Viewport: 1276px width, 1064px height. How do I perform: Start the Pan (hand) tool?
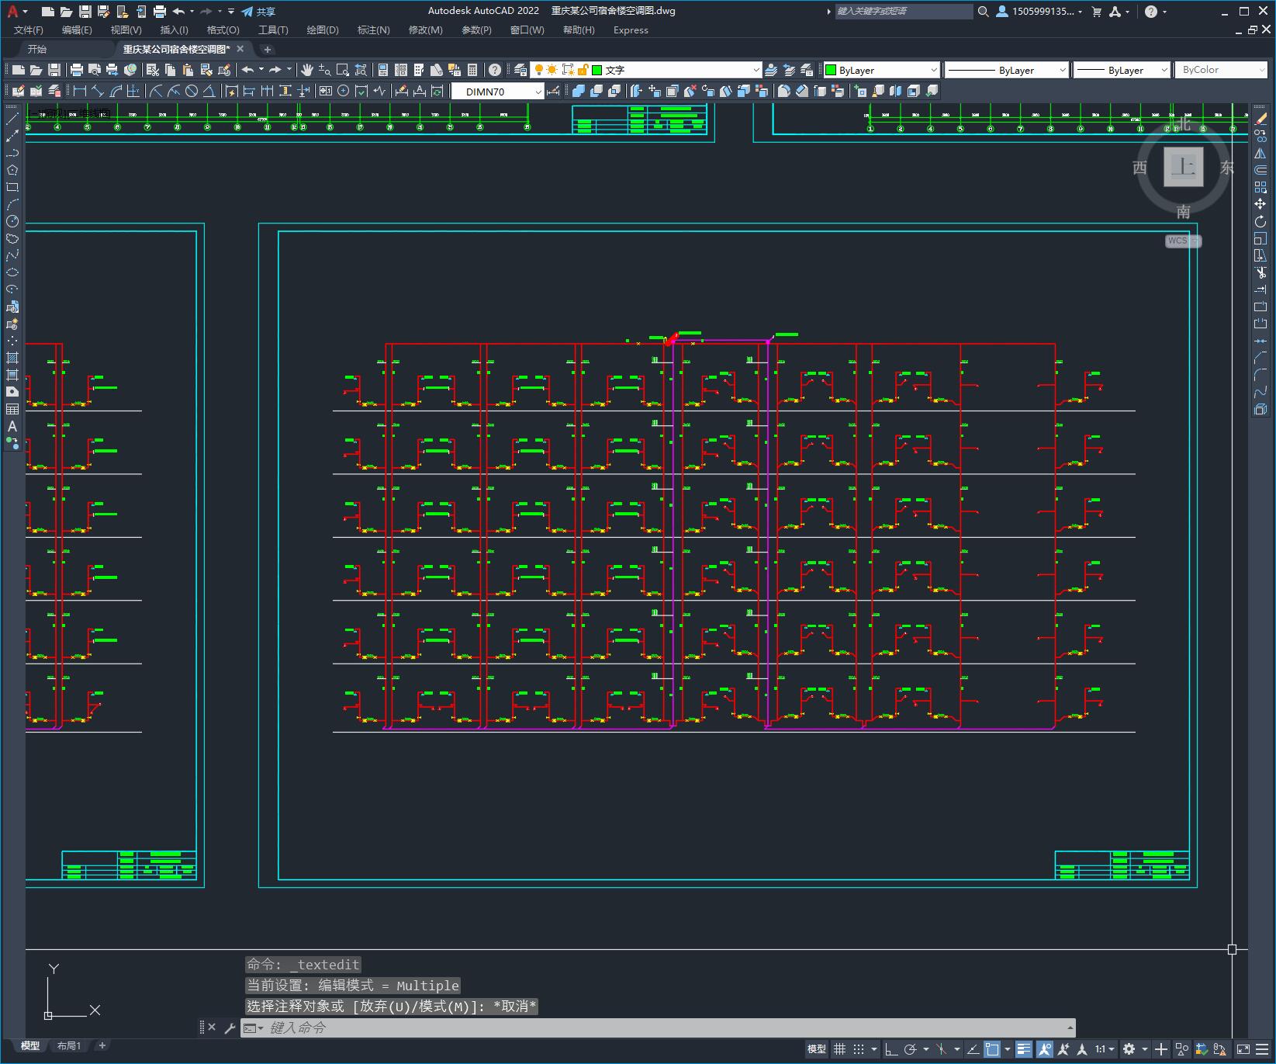tap(307, 70)
